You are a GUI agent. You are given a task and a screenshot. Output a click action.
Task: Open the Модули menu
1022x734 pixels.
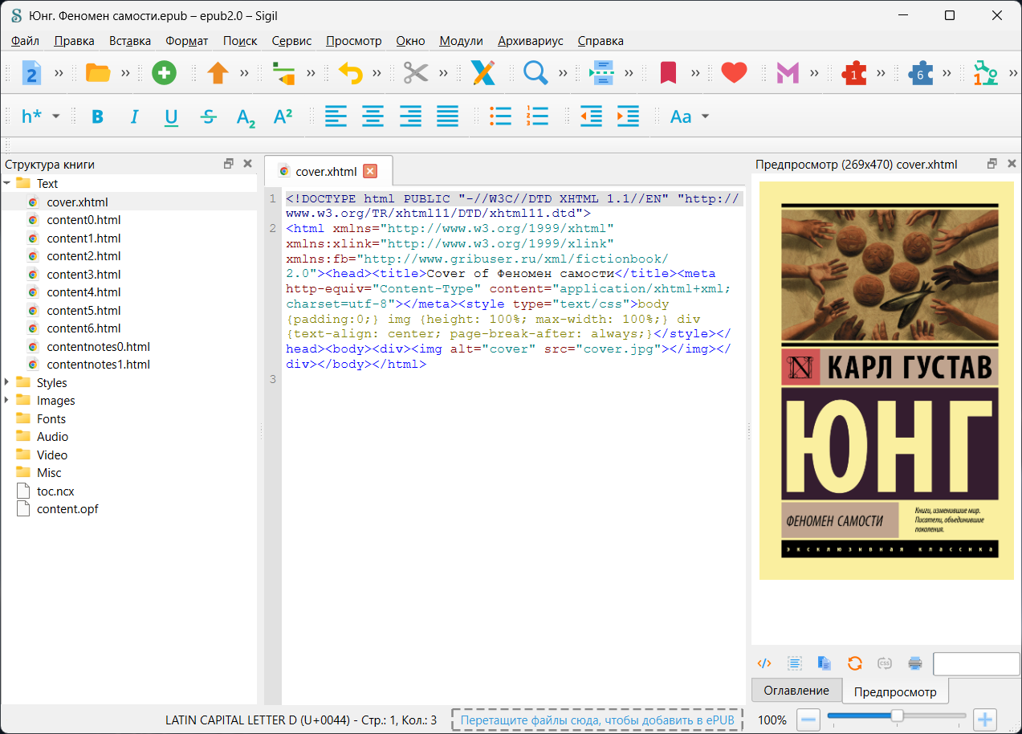click(461, 41)
